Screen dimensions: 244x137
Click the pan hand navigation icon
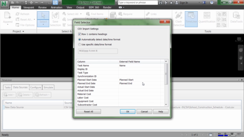241,57
